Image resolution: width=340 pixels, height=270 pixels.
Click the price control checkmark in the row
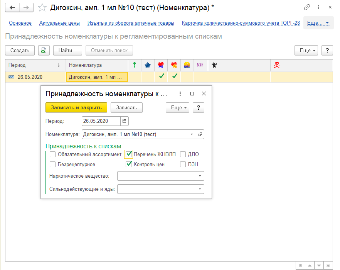point(175,76)
